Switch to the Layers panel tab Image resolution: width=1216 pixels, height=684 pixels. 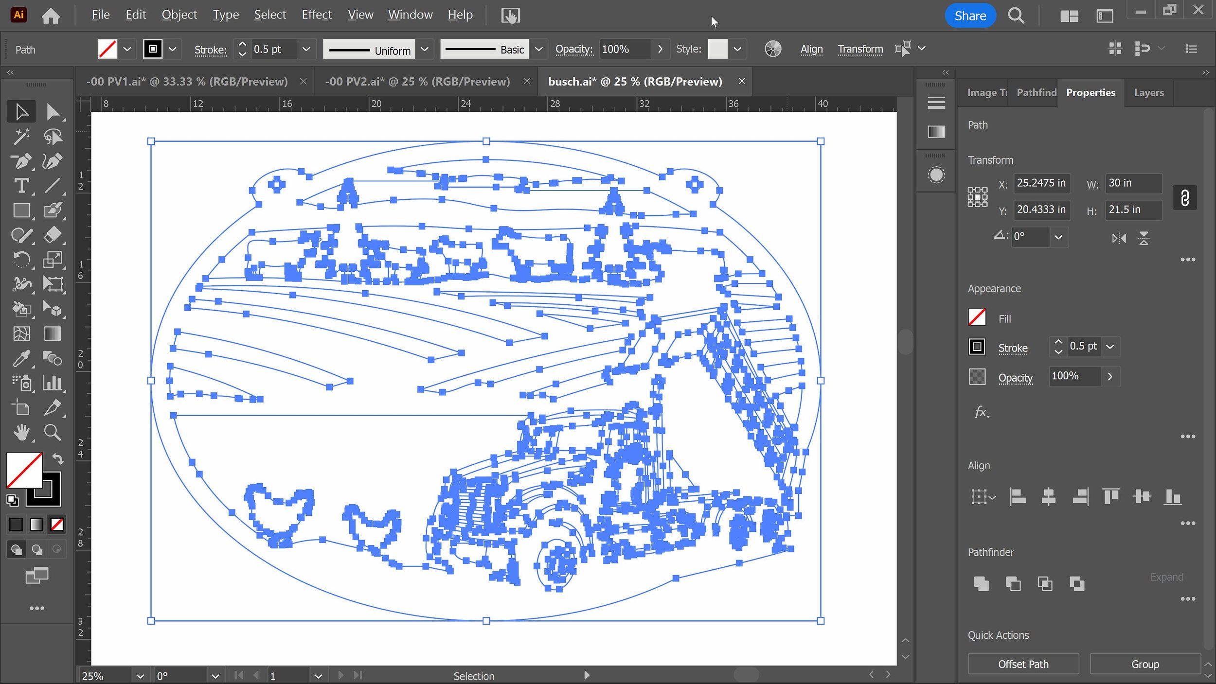(x=1148, y=93)
